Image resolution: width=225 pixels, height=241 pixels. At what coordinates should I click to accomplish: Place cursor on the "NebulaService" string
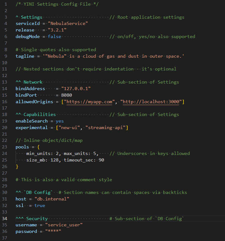coord(68,24)
